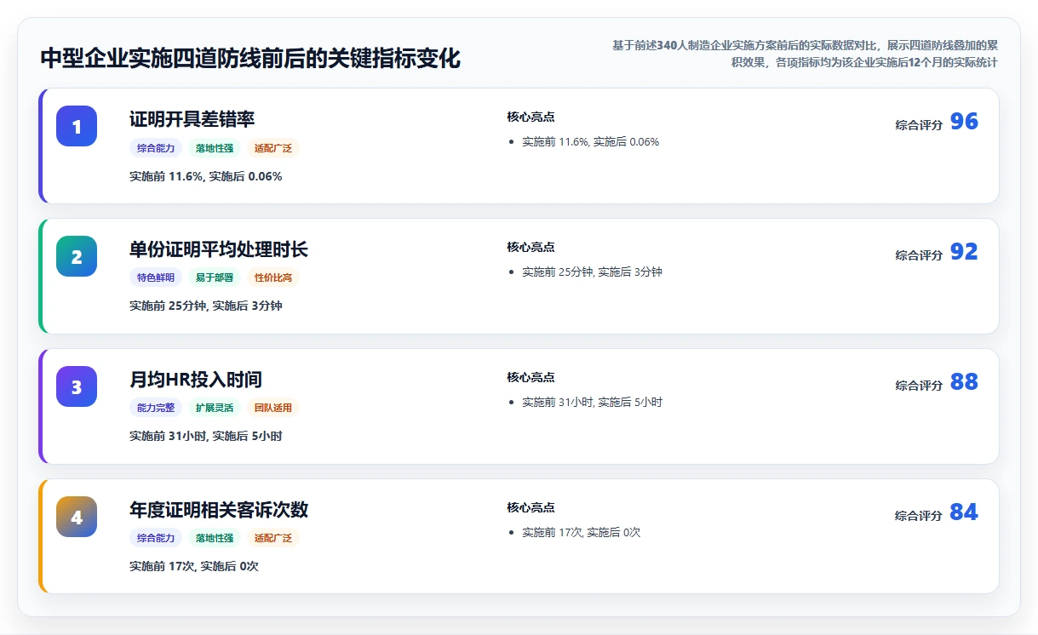Click the 综合评分 label next to 92
The height and width of the screenshot is (635, 1038).
pyautogui.click(x=919, y=255)
